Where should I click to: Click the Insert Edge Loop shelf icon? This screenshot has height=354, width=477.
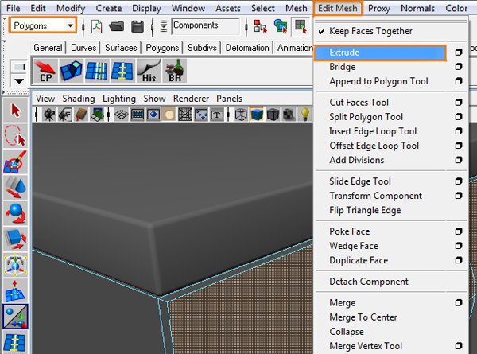click(x=96, y=71)
